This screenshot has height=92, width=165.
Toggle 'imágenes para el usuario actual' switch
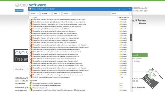pos(31,56)
